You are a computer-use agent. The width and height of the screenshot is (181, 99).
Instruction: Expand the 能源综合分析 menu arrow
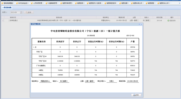[x=170, y=3]
